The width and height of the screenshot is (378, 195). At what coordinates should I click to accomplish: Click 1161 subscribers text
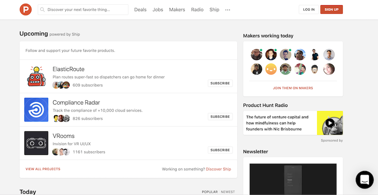click(x=89, y=152)
